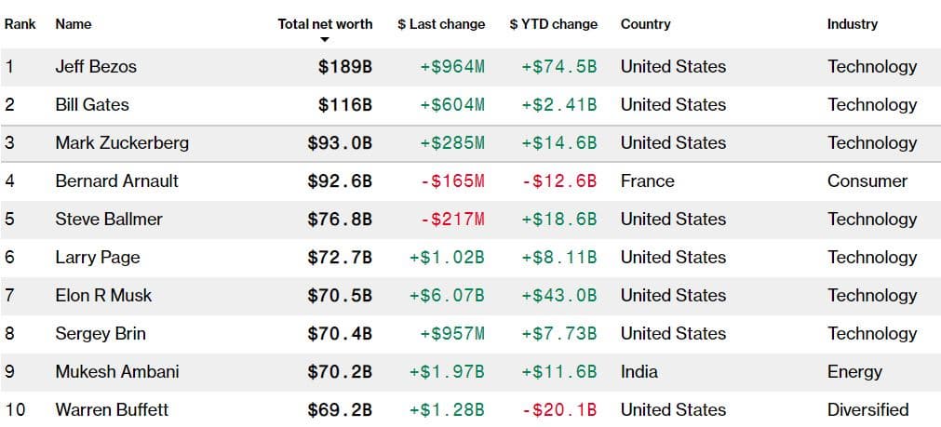Sort table by Rank column header
Viewport: 941px width, 427px height.
[x=20, y=24]
